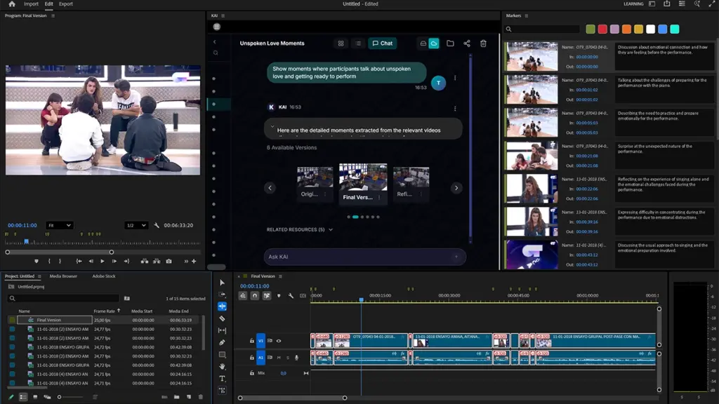Click the trash icon in KAI panel
This screenshot has height=404, width=719.
[483, 43]
